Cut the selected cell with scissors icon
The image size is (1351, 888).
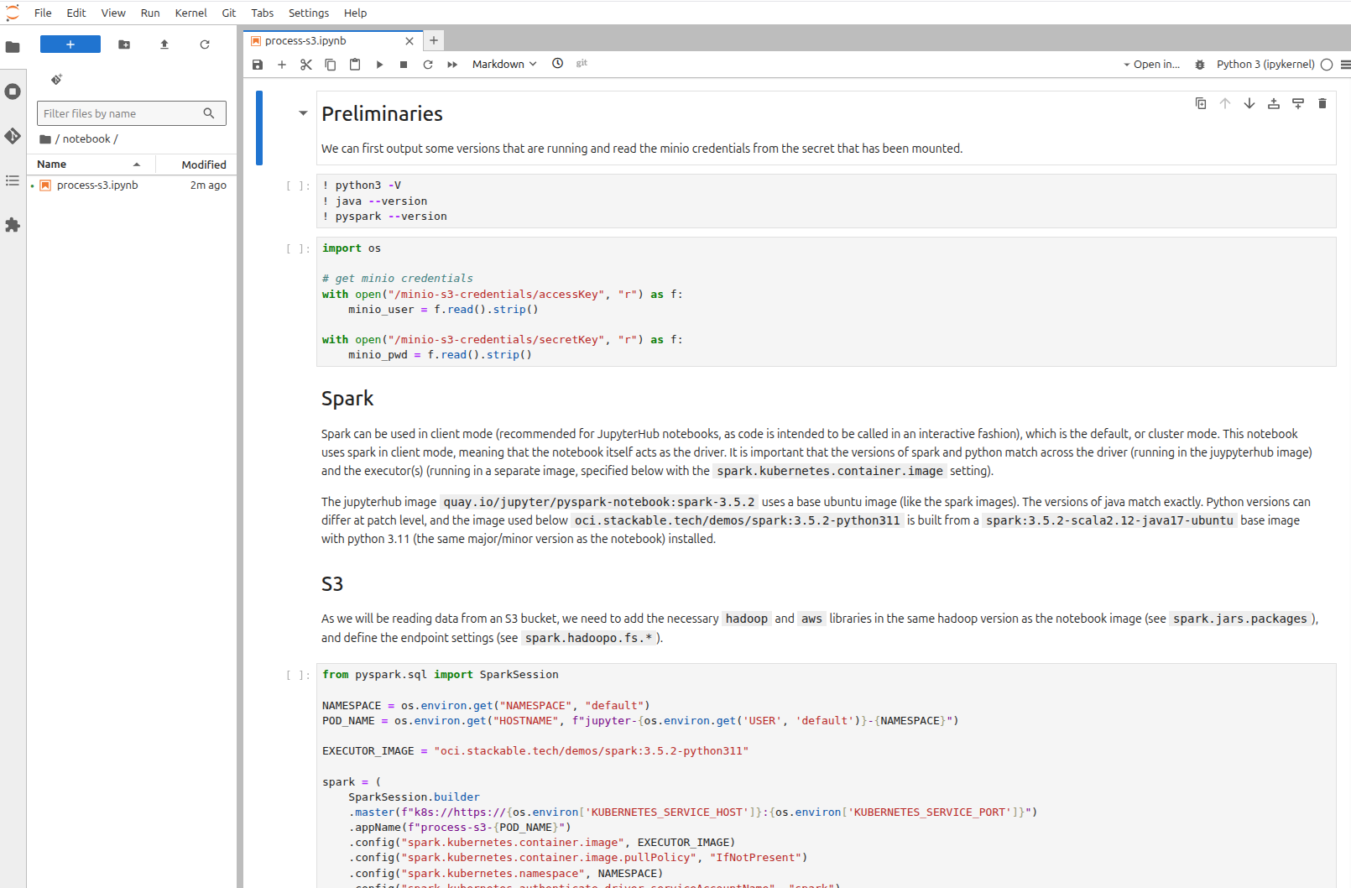(x=306, y=65)
